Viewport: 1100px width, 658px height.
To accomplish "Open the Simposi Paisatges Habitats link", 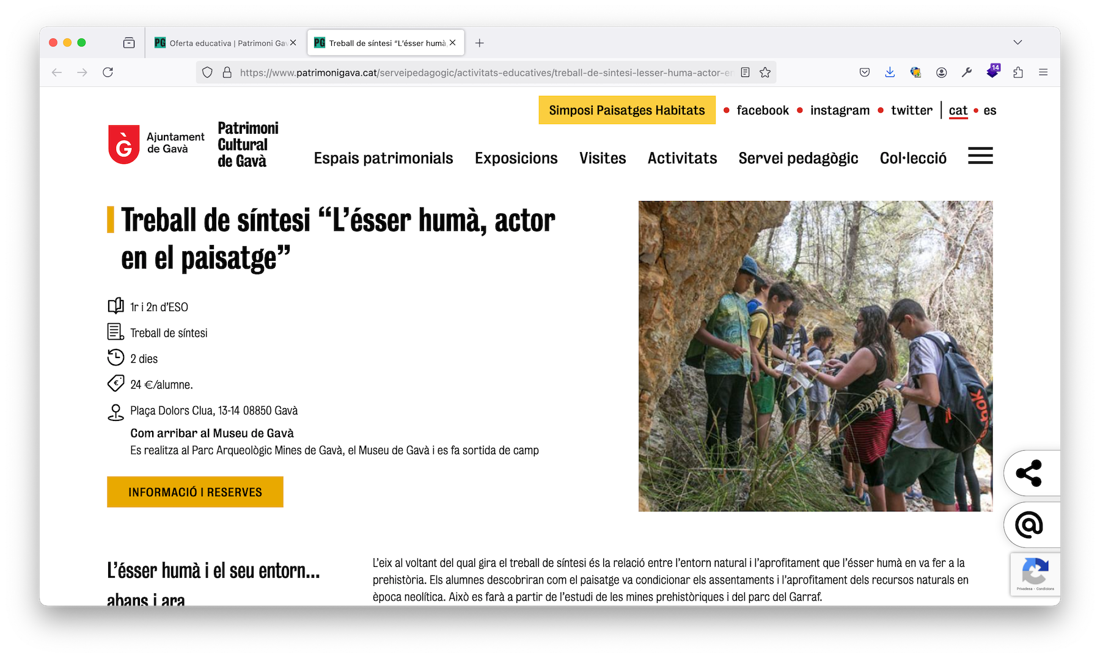I will (626, 111).
